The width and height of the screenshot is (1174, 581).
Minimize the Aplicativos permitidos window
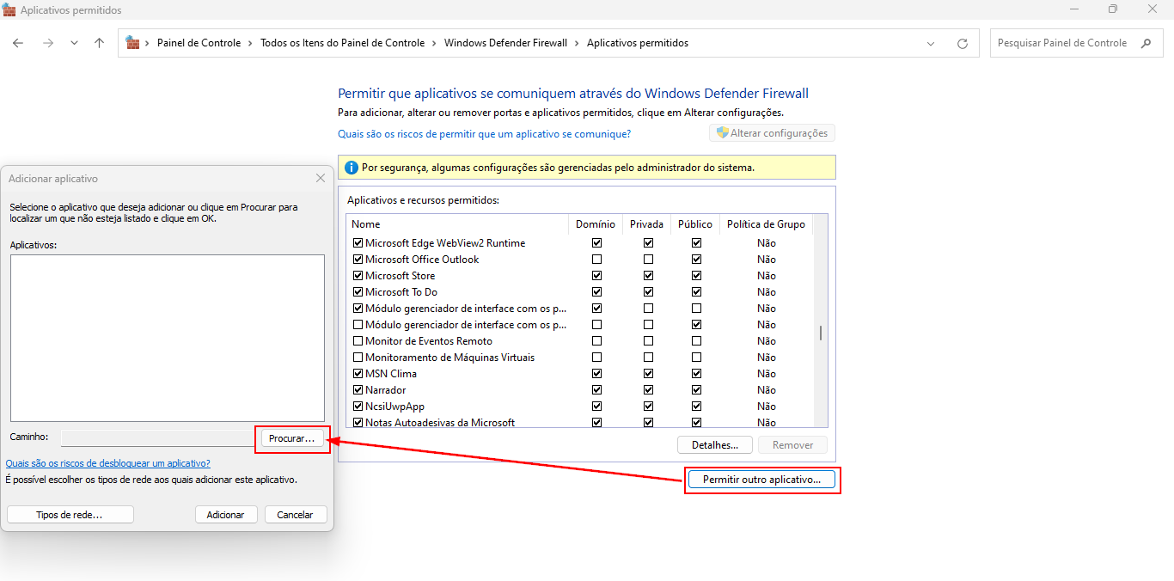(1074, 9)
